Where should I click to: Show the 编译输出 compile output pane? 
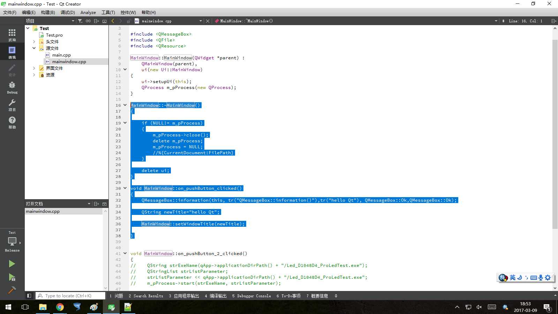tap(216, 296)
